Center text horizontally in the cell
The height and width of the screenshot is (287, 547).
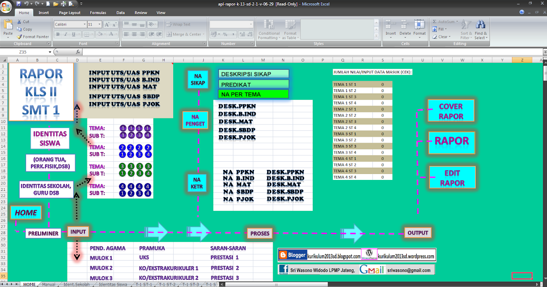click(x=134, y=34)
